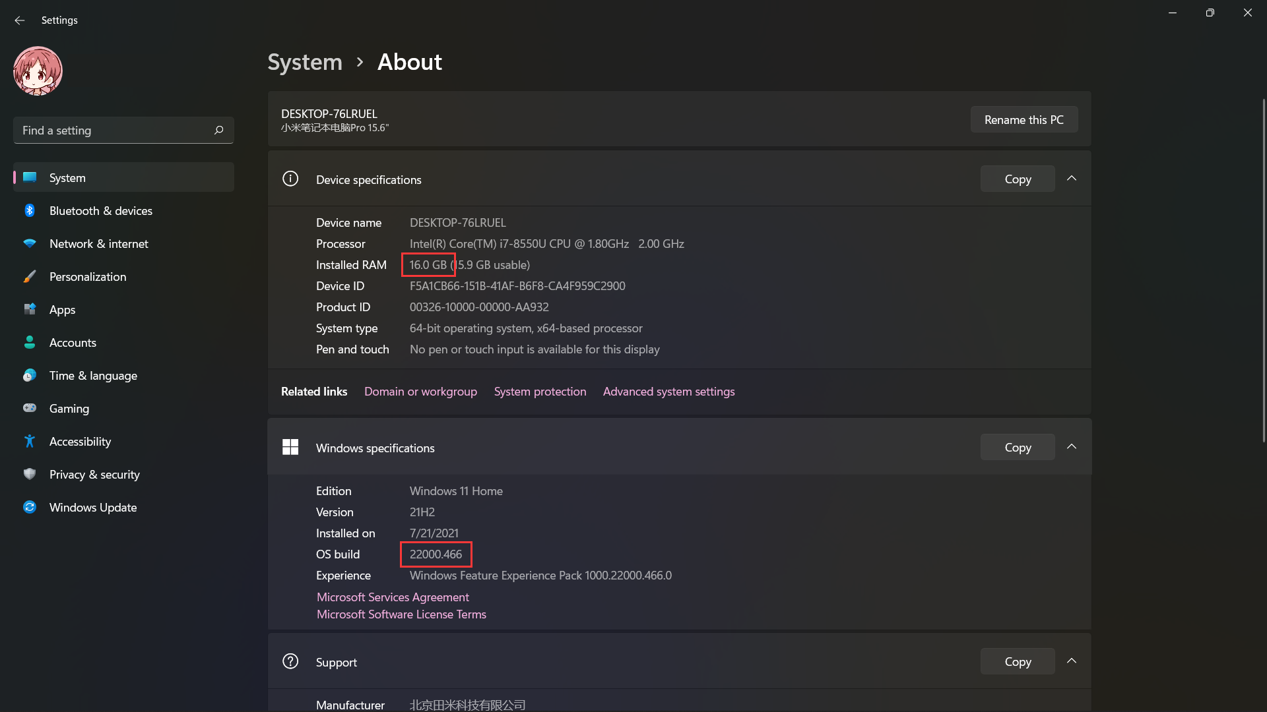Click System in the breadcrumb
This screenshot has width=1267, height=712.
point(305,62)
